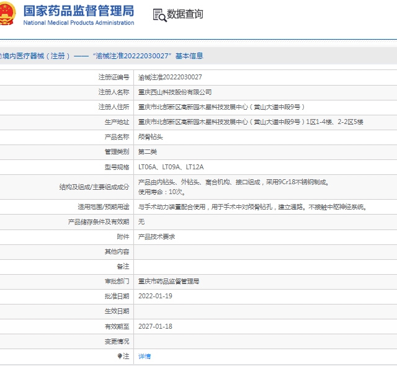397x369 pixels.
Task: Click the national emblem logo
Action: pos(7,14)
